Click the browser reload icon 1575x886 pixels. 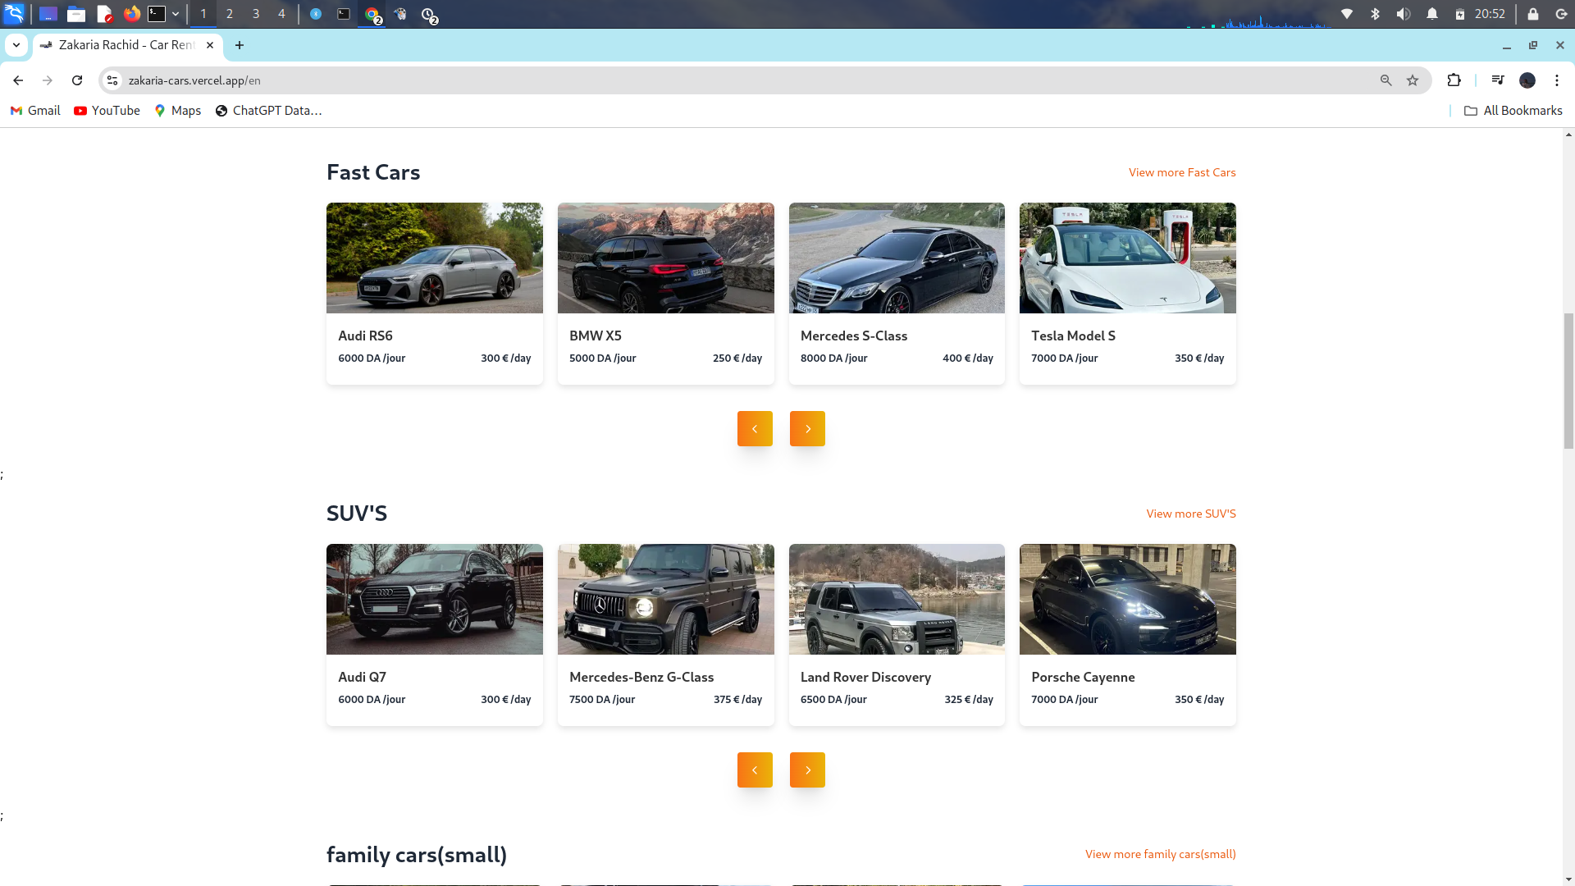(x=77, y=80)
